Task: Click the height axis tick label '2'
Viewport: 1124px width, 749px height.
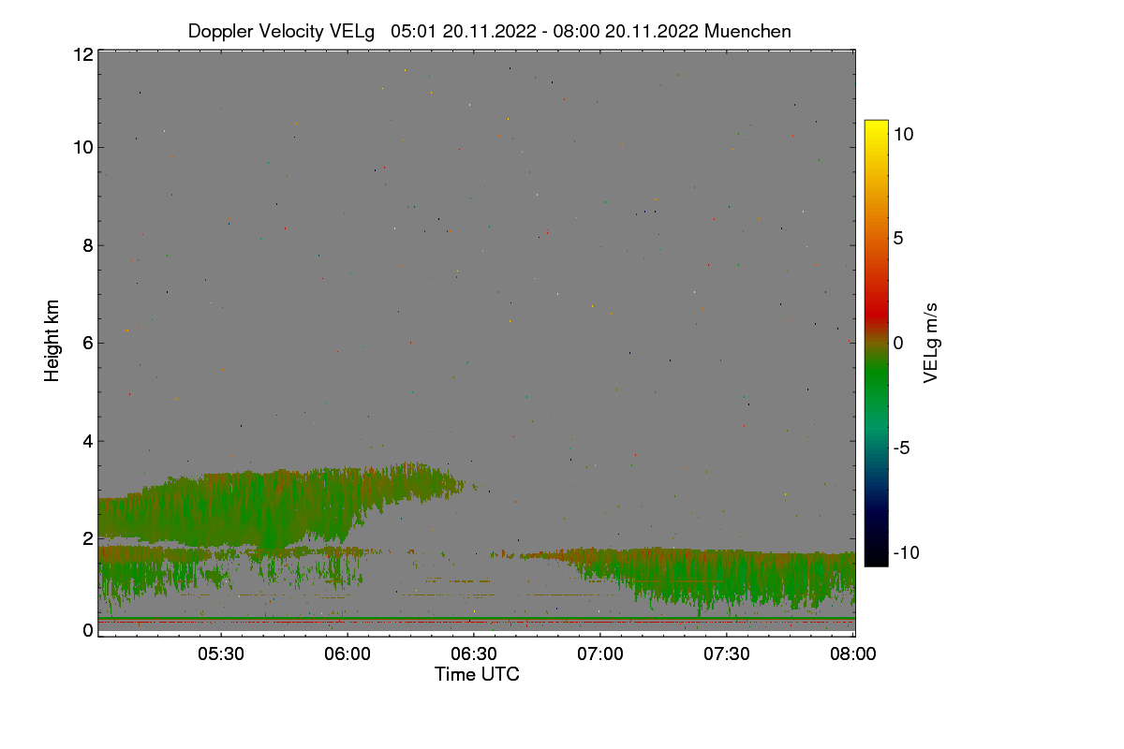Action: tap(87, 538)
